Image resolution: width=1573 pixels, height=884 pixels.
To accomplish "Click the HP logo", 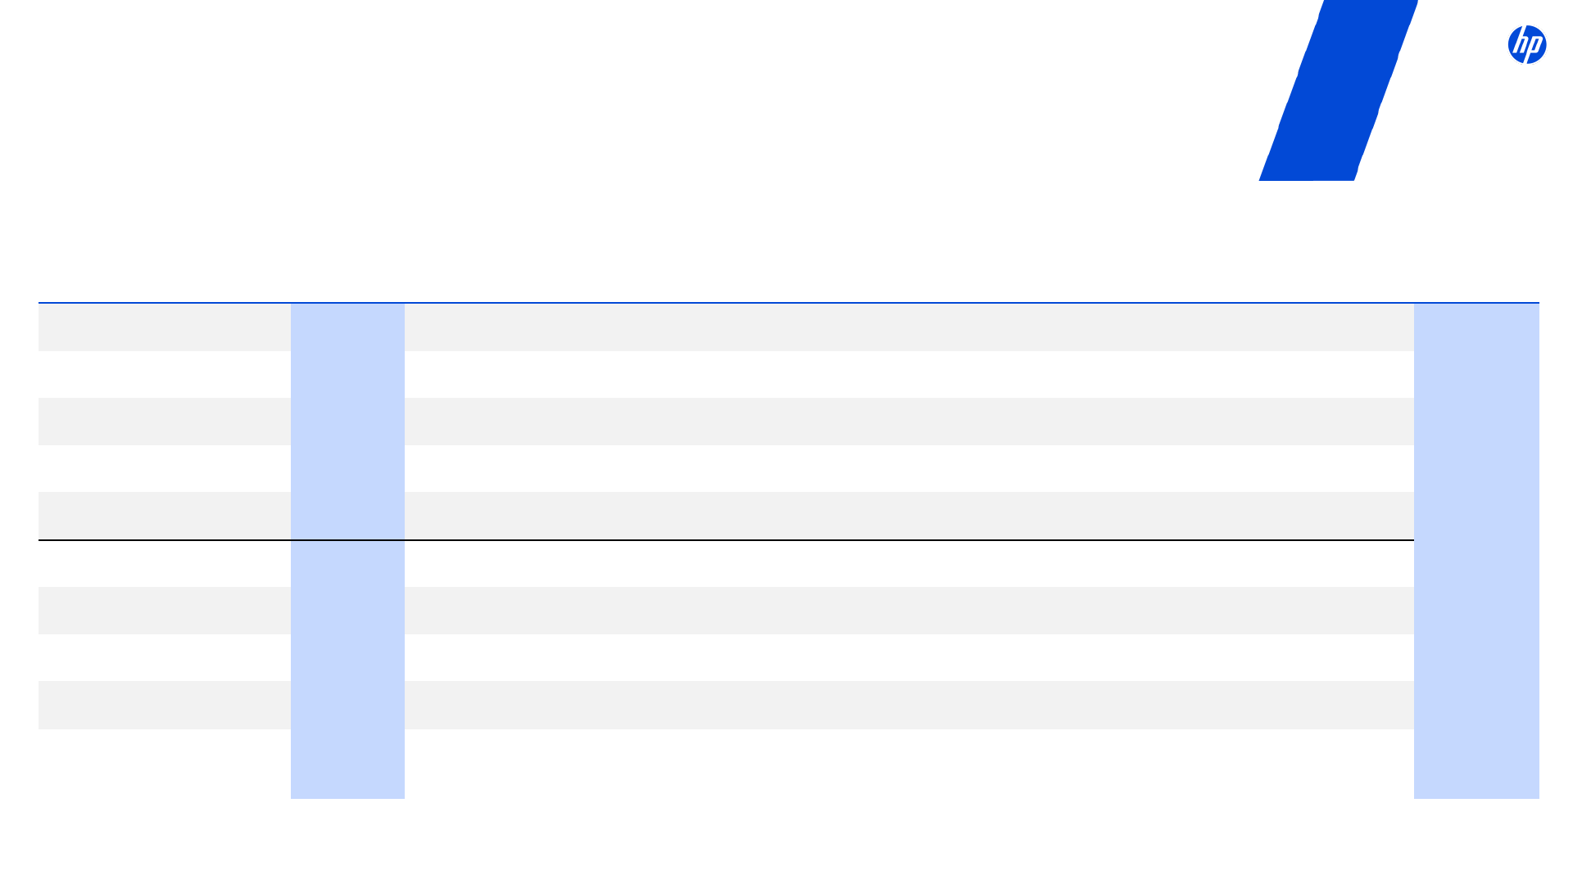I will point(1527,44).
